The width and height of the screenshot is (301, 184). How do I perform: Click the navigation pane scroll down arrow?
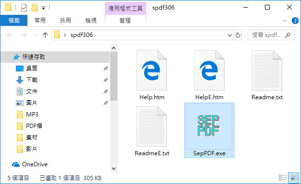coord(113,168)
